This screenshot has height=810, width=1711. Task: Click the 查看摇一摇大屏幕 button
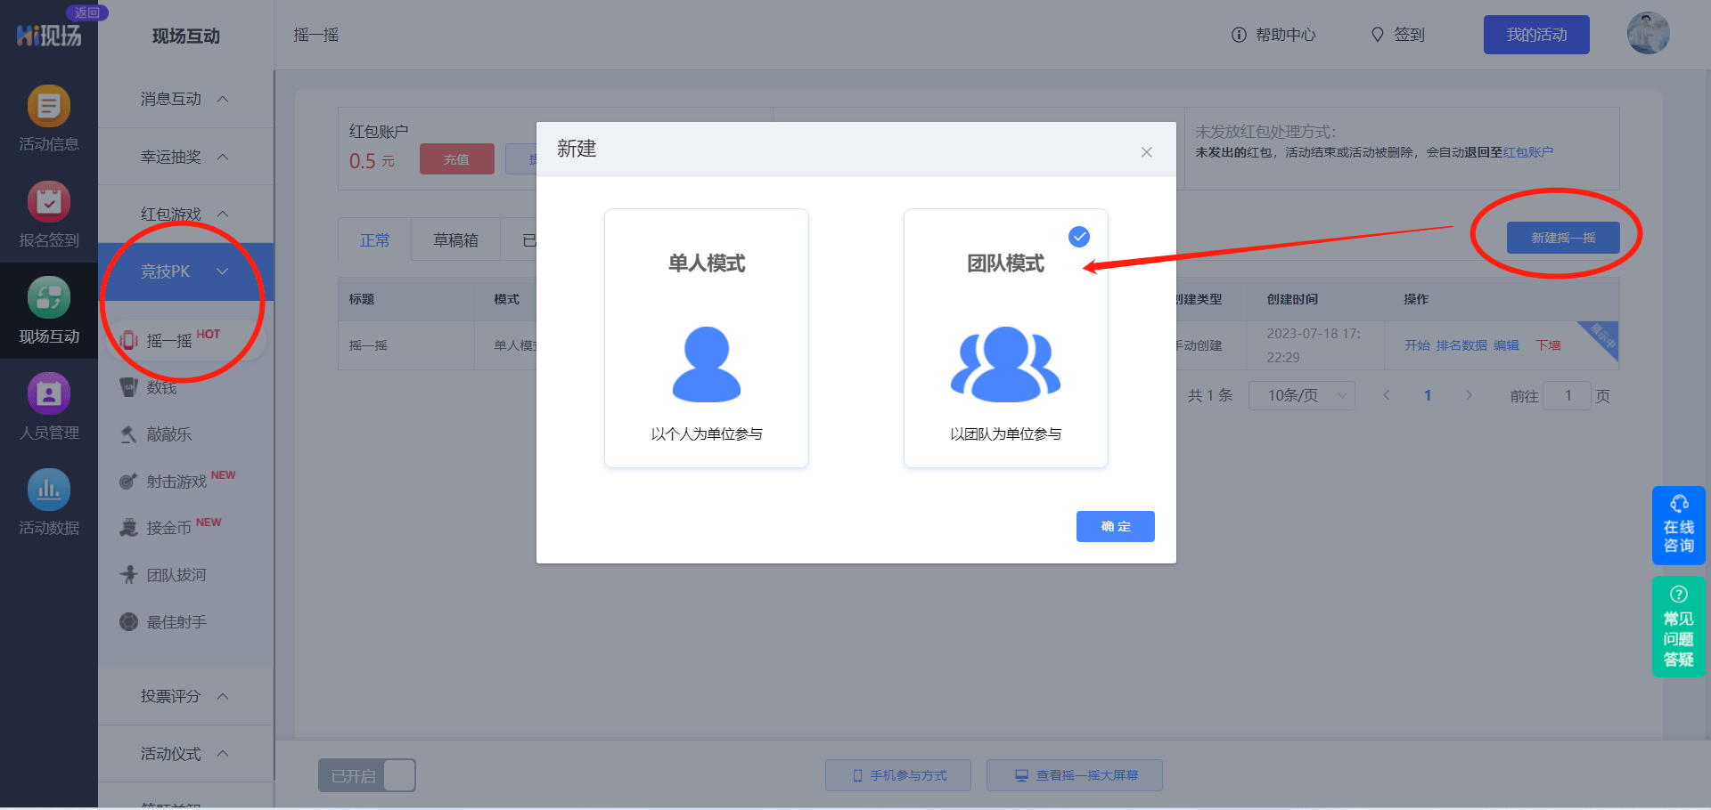1075,775
